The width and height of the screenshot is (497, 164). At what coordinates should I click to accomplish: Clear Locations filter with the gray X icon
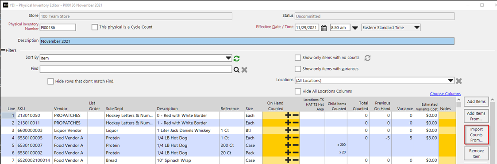click(458, 81)
